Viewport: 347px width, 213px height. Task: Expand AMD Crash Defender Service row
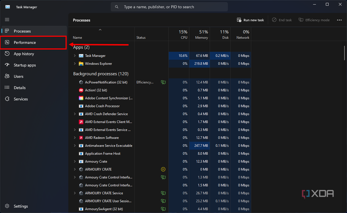coord(75,114)
